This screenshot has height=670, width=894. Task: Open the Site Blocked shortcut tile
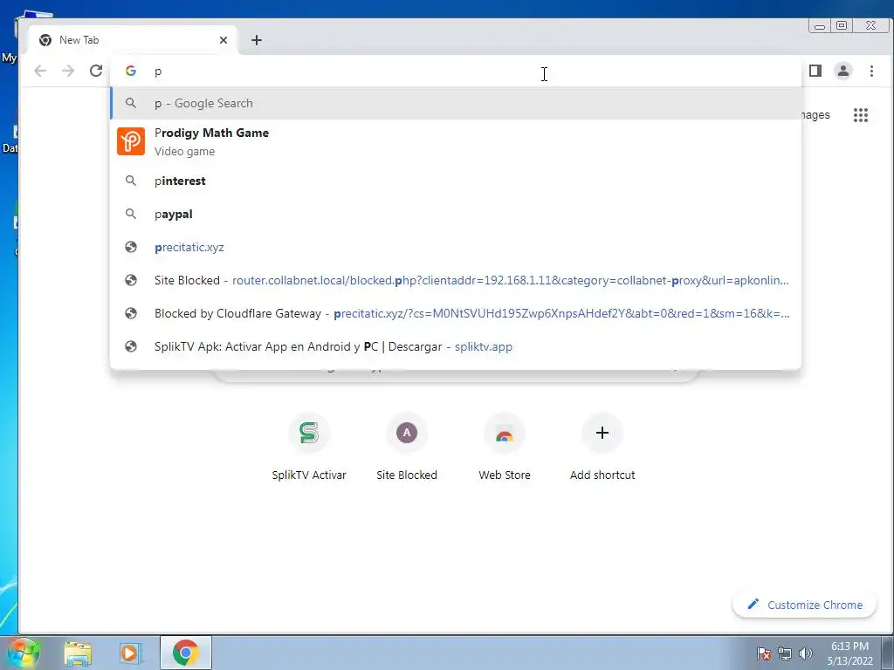[x=407, y=448]
